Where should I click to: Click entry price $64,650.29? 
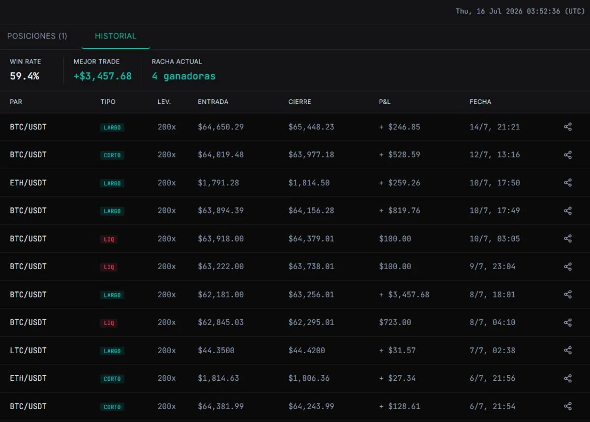pos(221,127)
